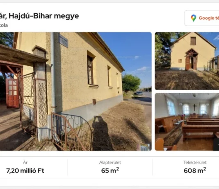Open the Google térkép map button
This screenshot has height=189, width=219.
(202, 18)
